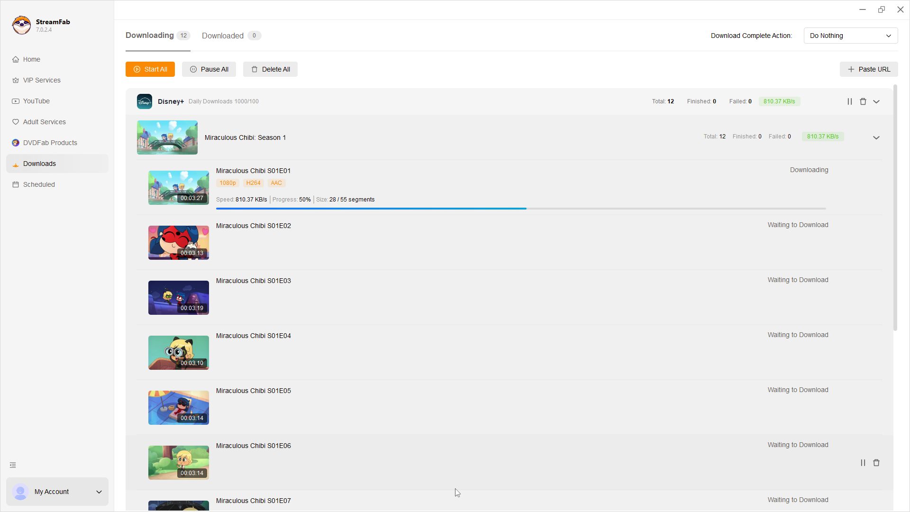The image size is (910, 512).
Task: Click the AAC audio tag
Action: [x=276, y=183]
